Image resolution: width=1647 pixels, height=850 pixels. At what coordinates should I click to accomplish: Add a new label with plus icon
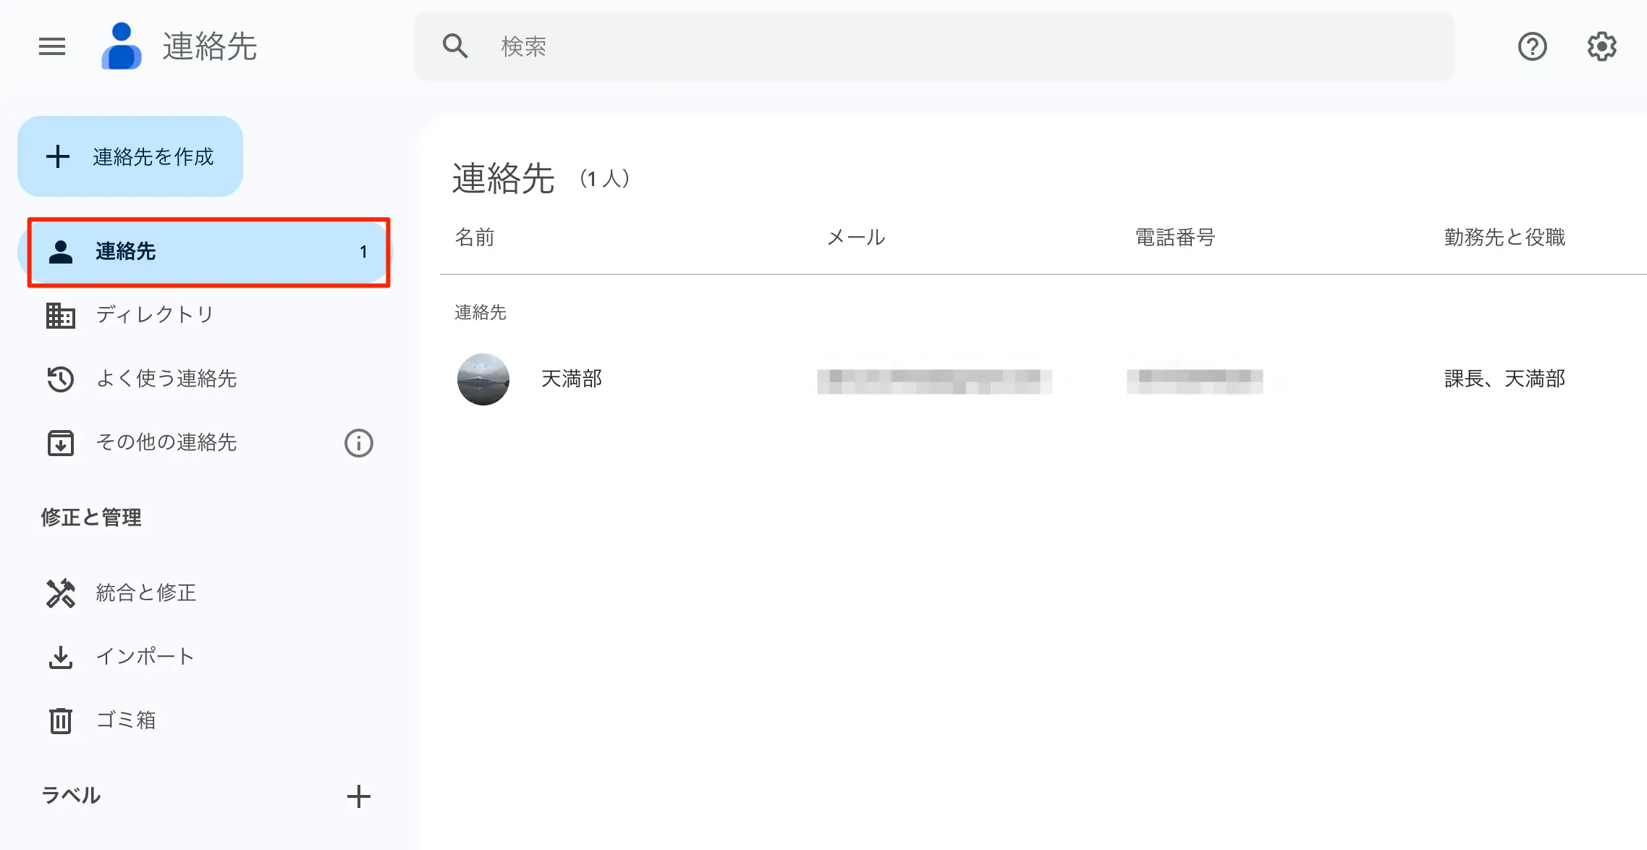(x=358, y=796)
